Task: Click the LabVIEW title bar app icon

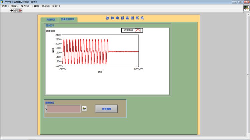Action: click(2, 2)
